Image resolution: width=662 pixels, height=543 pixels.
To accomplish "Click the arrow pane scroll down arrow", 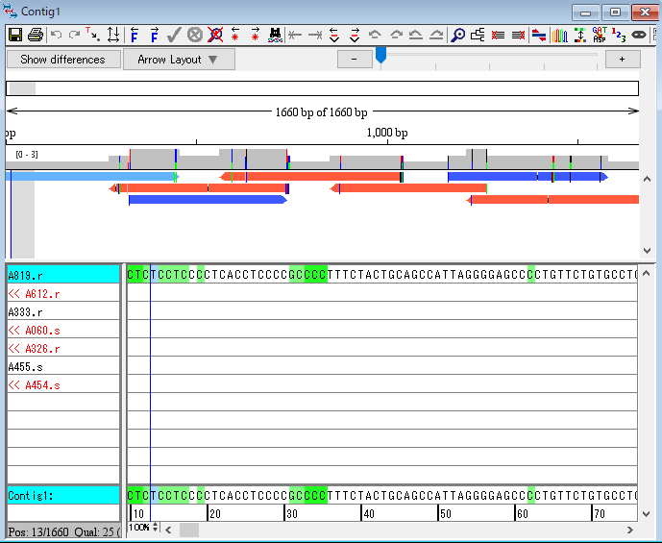I will [x=647, y=251].
